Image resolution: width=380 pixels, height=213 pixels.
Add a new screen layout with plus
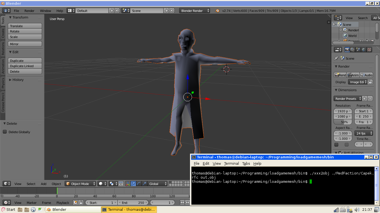(112, 11)
